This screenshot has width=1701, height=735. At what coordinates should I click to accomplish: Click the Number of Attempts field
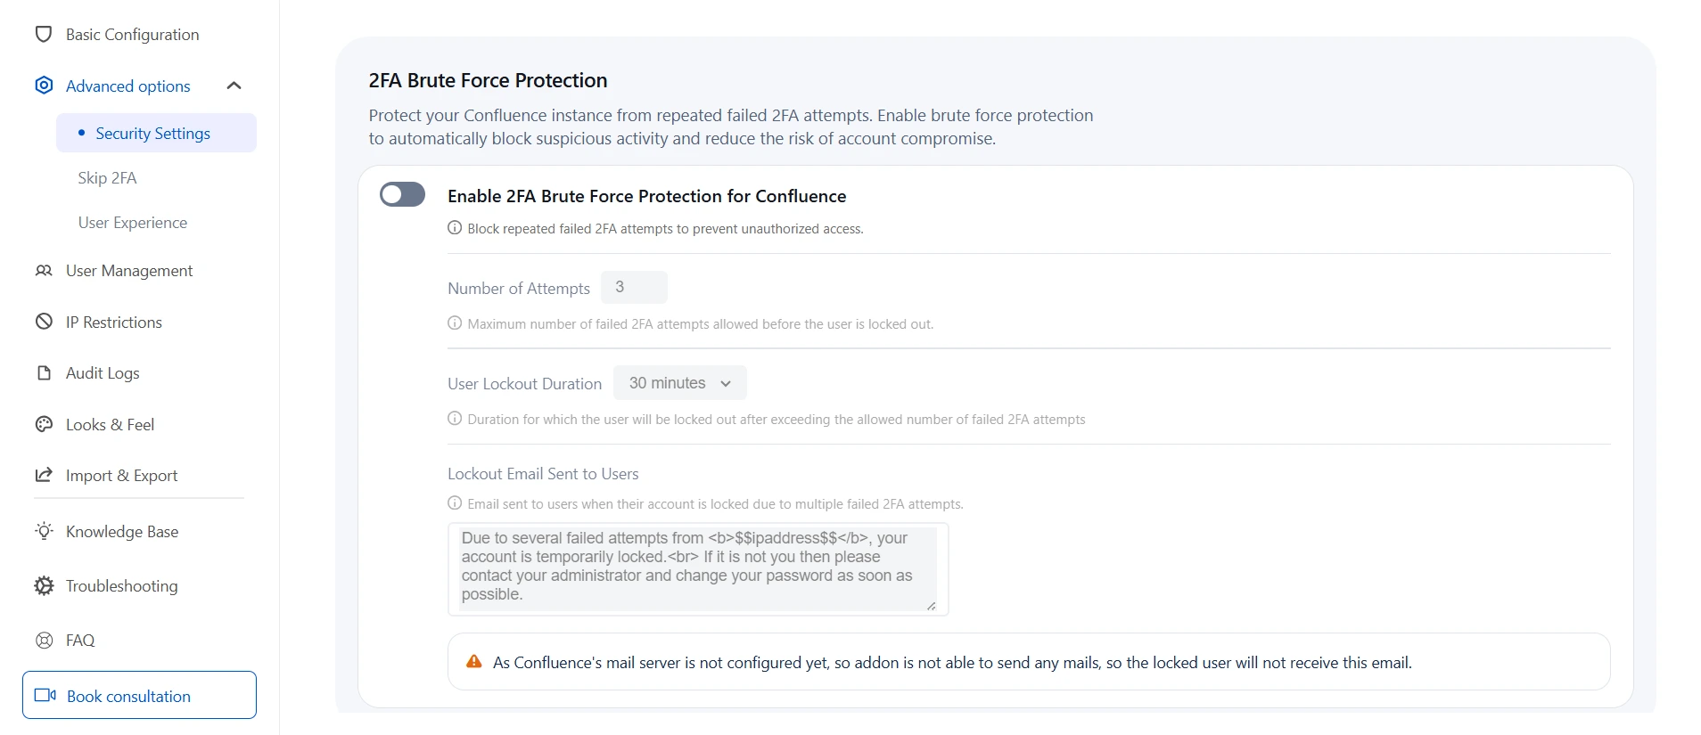click(634, 287)
